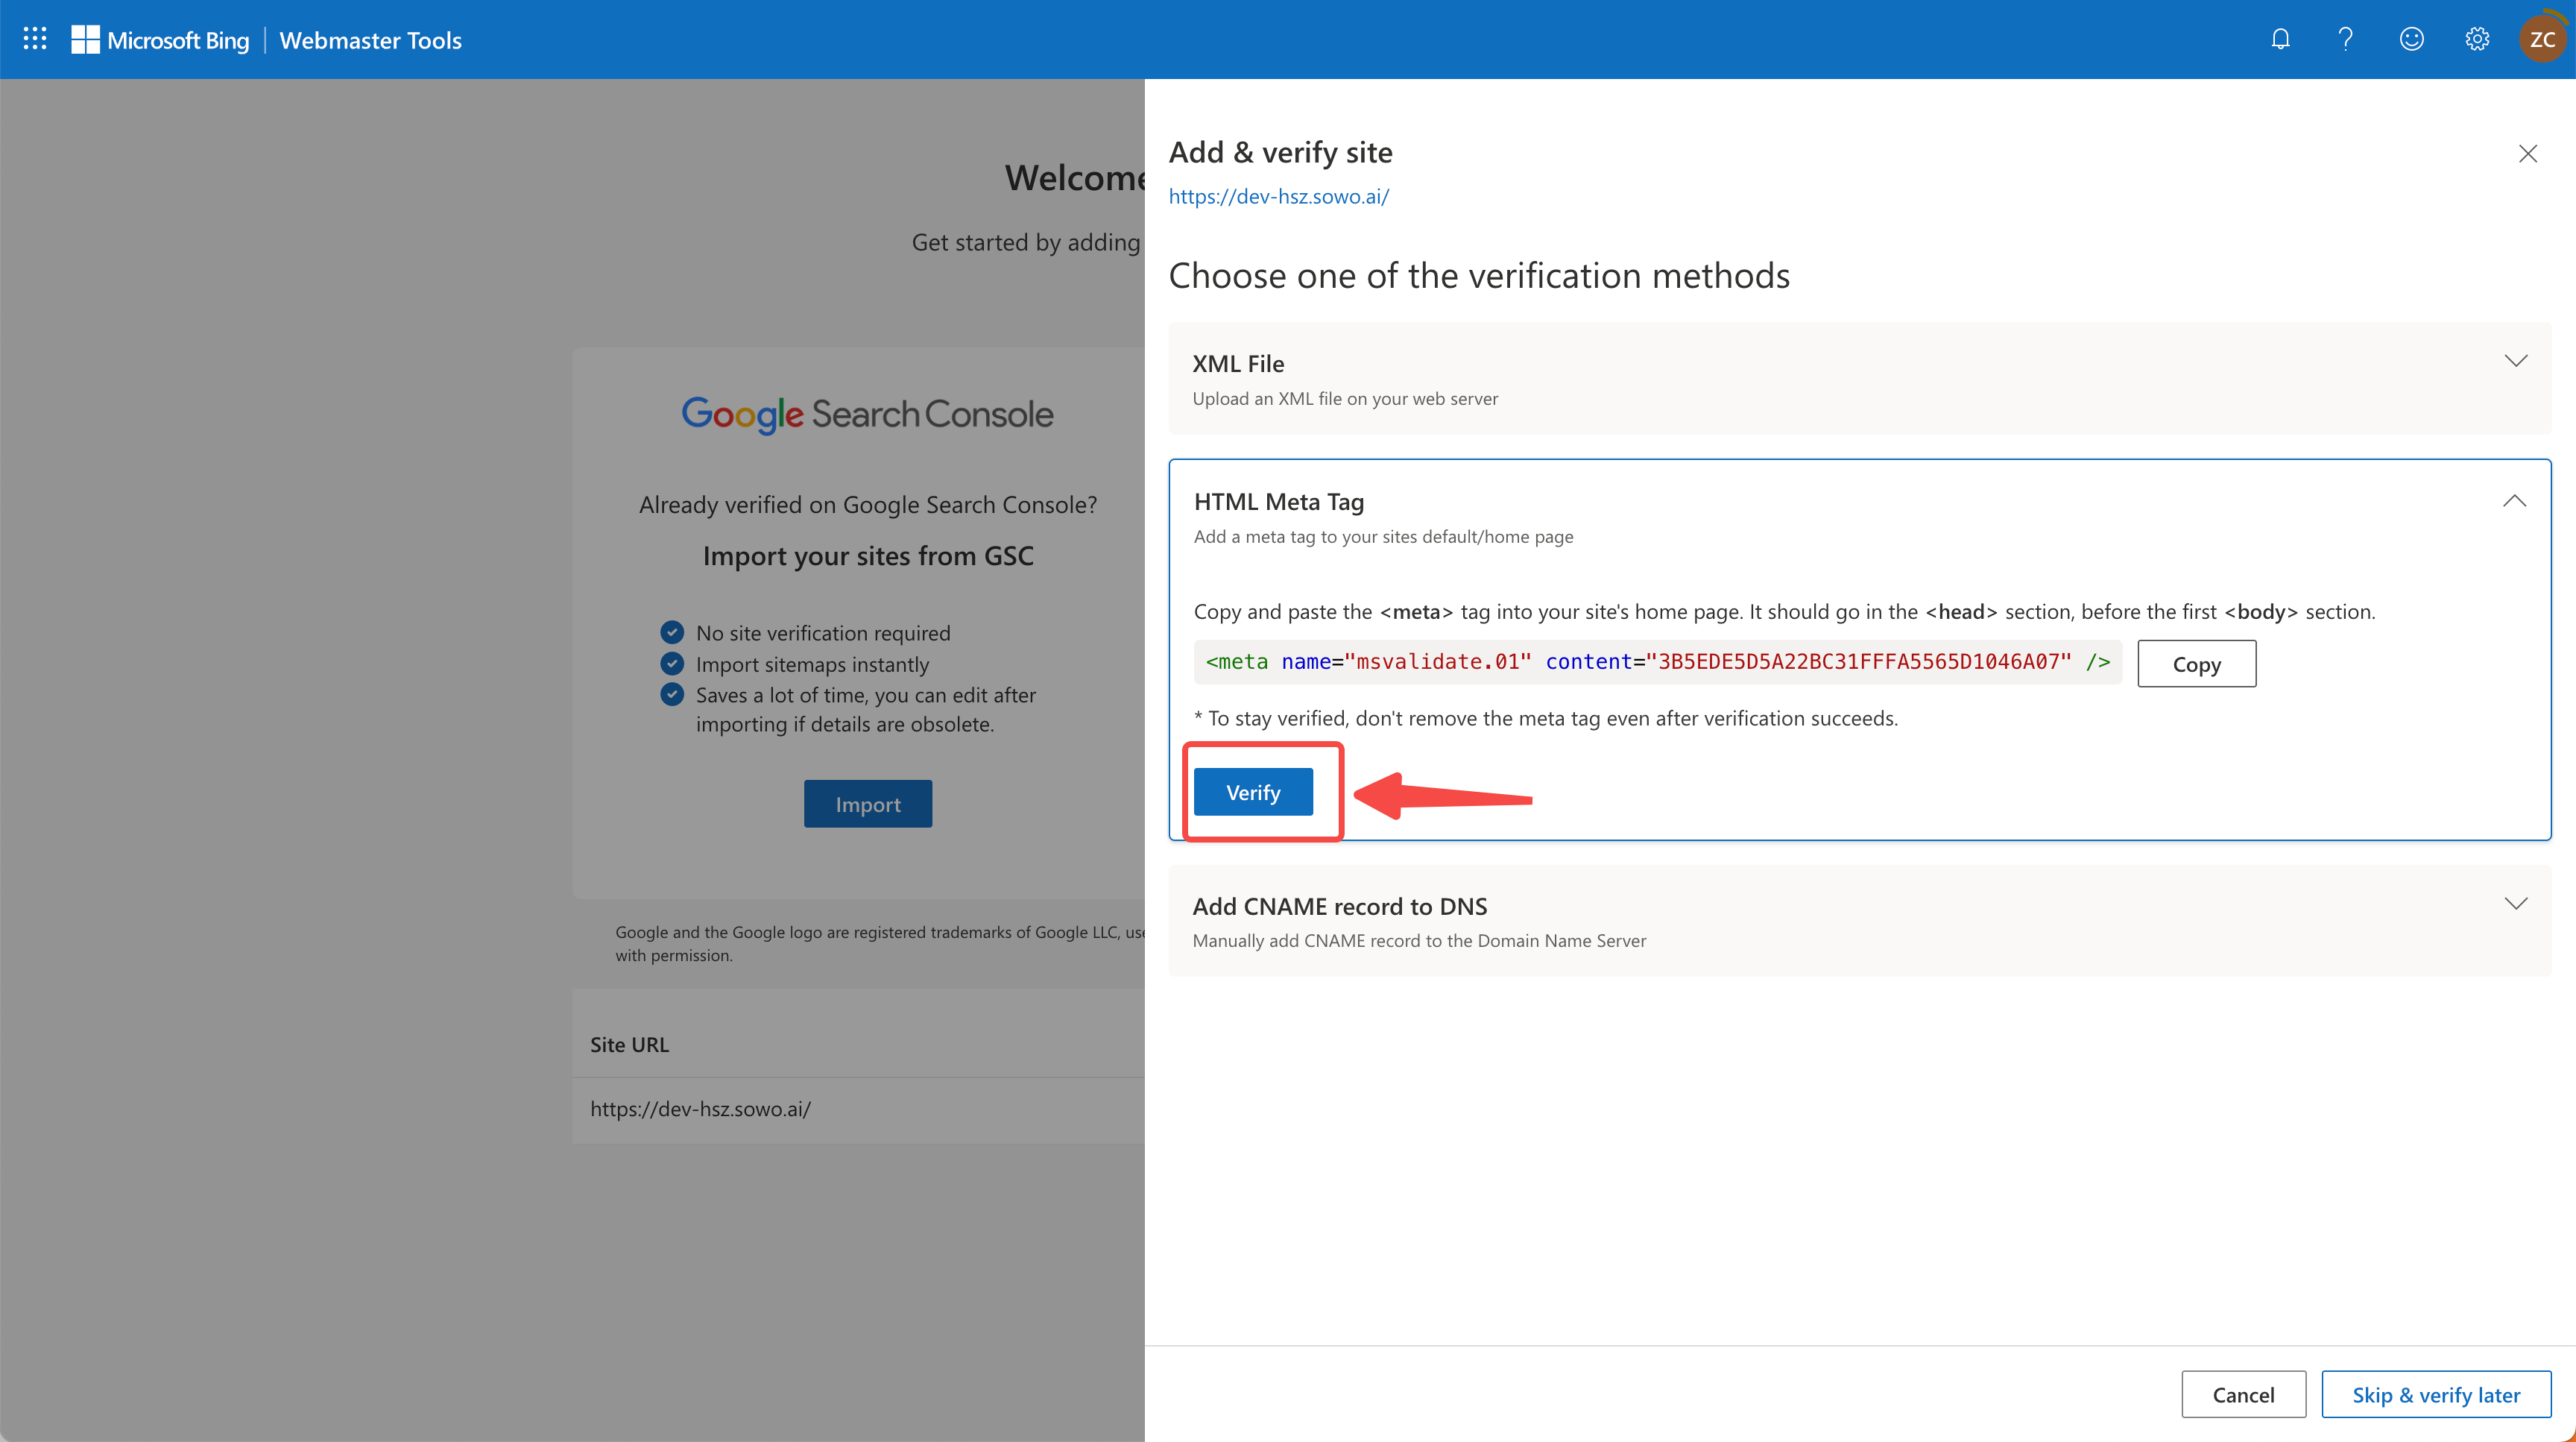This screenshot has height=1442, width=2576.
Task: Click the Webmaster Tools title
Action: [x=370, y=40]
